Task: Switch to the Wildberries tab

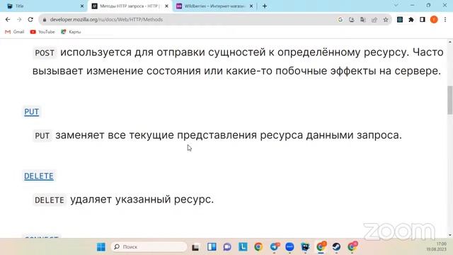Action: pos(214,6)
